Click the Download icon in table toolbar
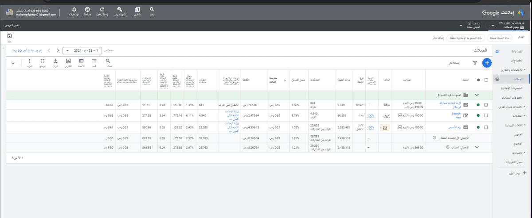 (55, 63)
